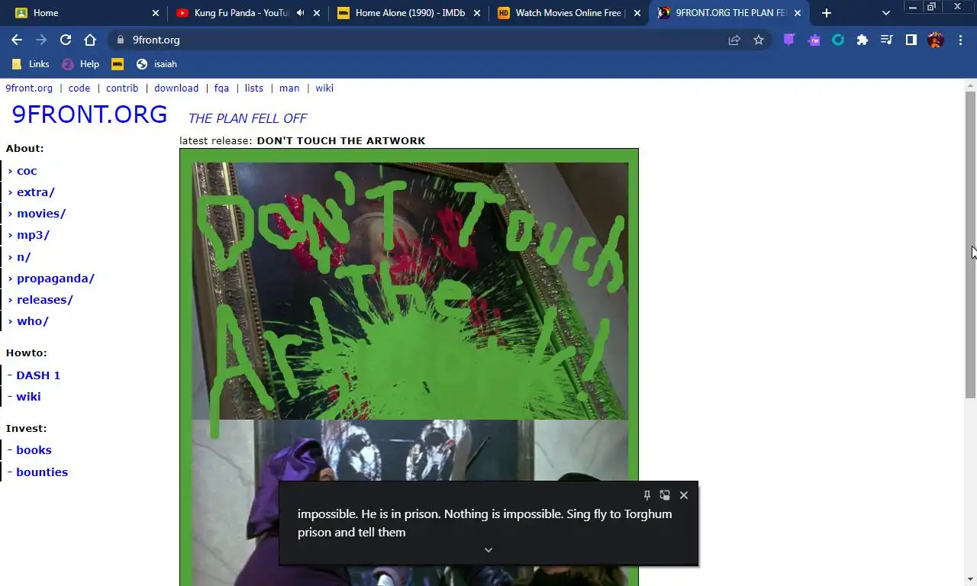Image resolution: width=977 pixels, height=586 pixels.
Task: Share this page via share icon
Action: click(x=734, y=40)
